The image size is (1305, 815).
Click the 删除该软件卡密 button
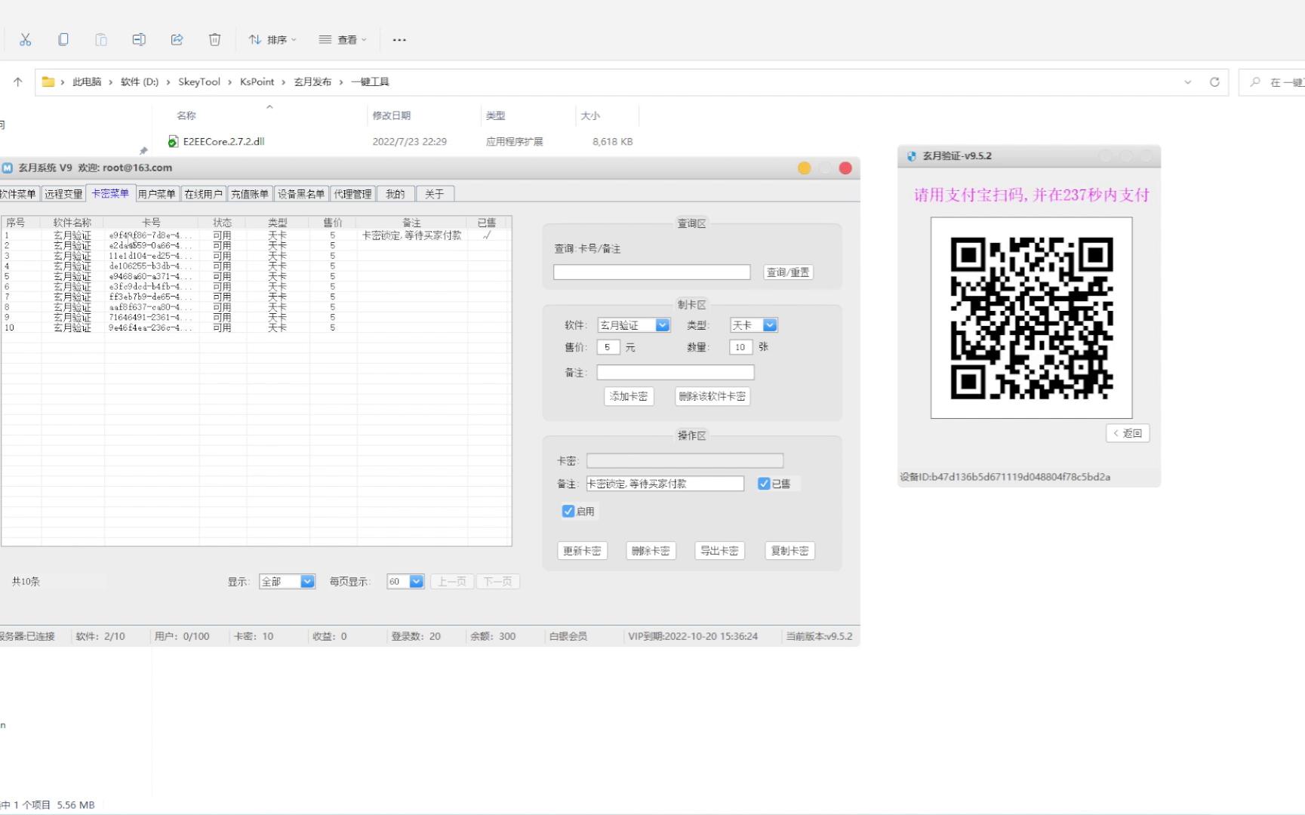pos(713,396)
